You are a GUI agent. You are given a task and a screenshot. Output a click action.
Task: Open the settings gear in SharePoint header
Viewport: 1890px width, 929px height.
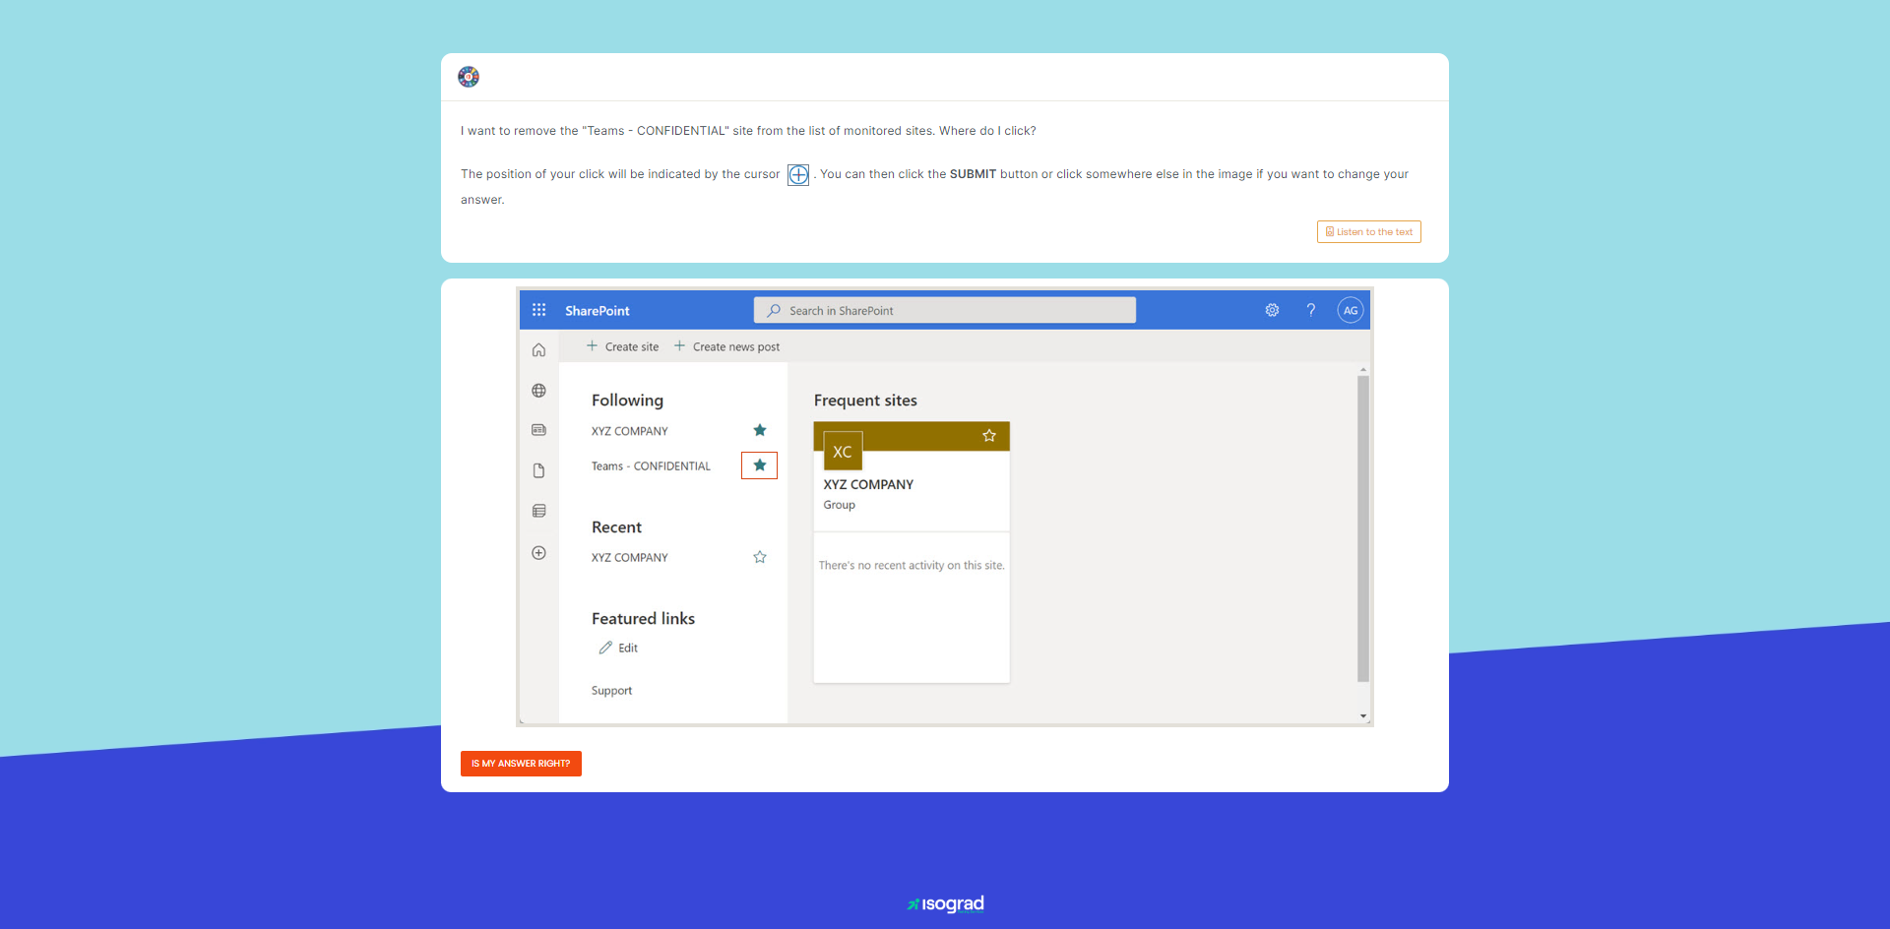tap(1272, 310)
